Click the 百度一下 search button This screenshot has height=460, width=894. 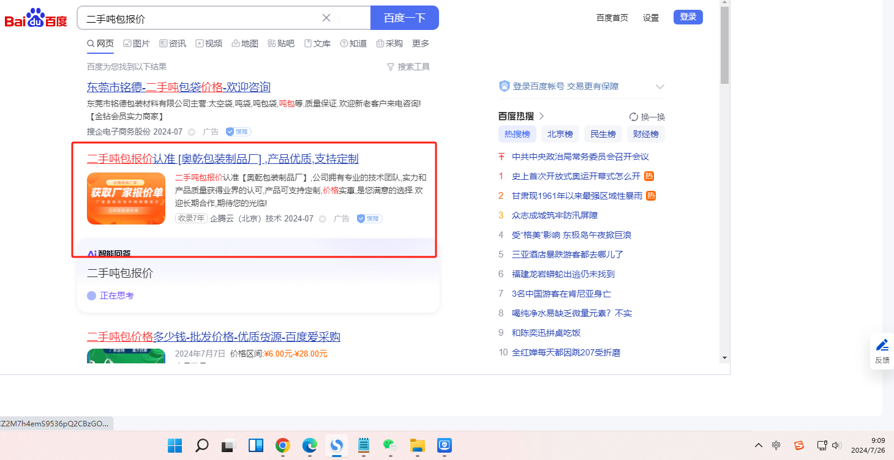point(404,18)
